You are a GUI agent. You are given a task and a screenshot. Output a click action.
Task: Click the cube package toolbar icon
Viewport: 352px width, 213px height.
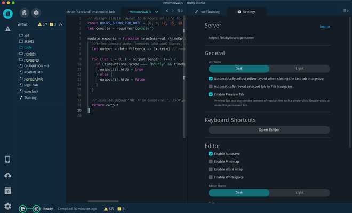[36, 13]
